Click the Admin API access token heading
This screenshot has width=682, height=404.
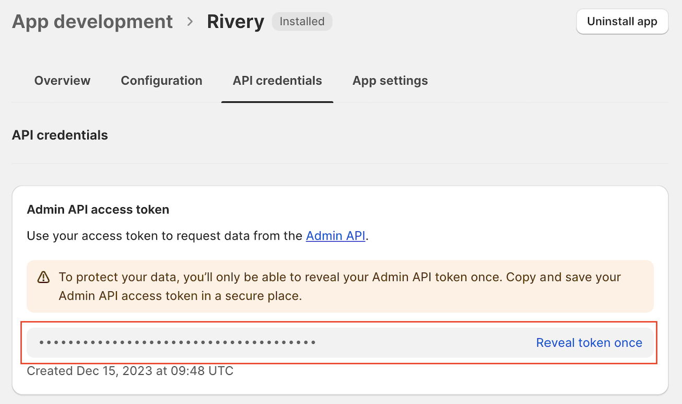coord(98,210)
